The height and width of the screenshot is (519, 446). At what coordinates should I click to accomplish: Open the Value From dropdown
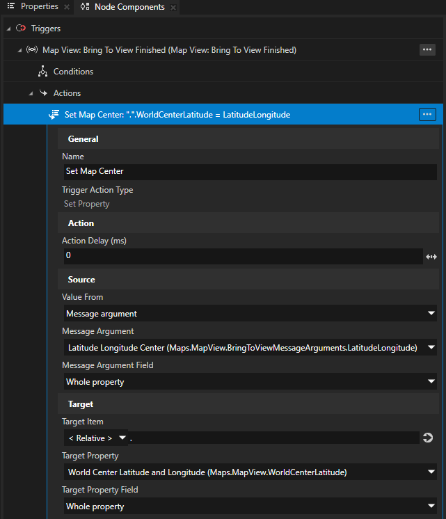249,314
